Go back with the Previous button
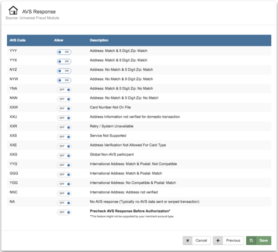This screenshot has width=278, height=252. [228, 241]
